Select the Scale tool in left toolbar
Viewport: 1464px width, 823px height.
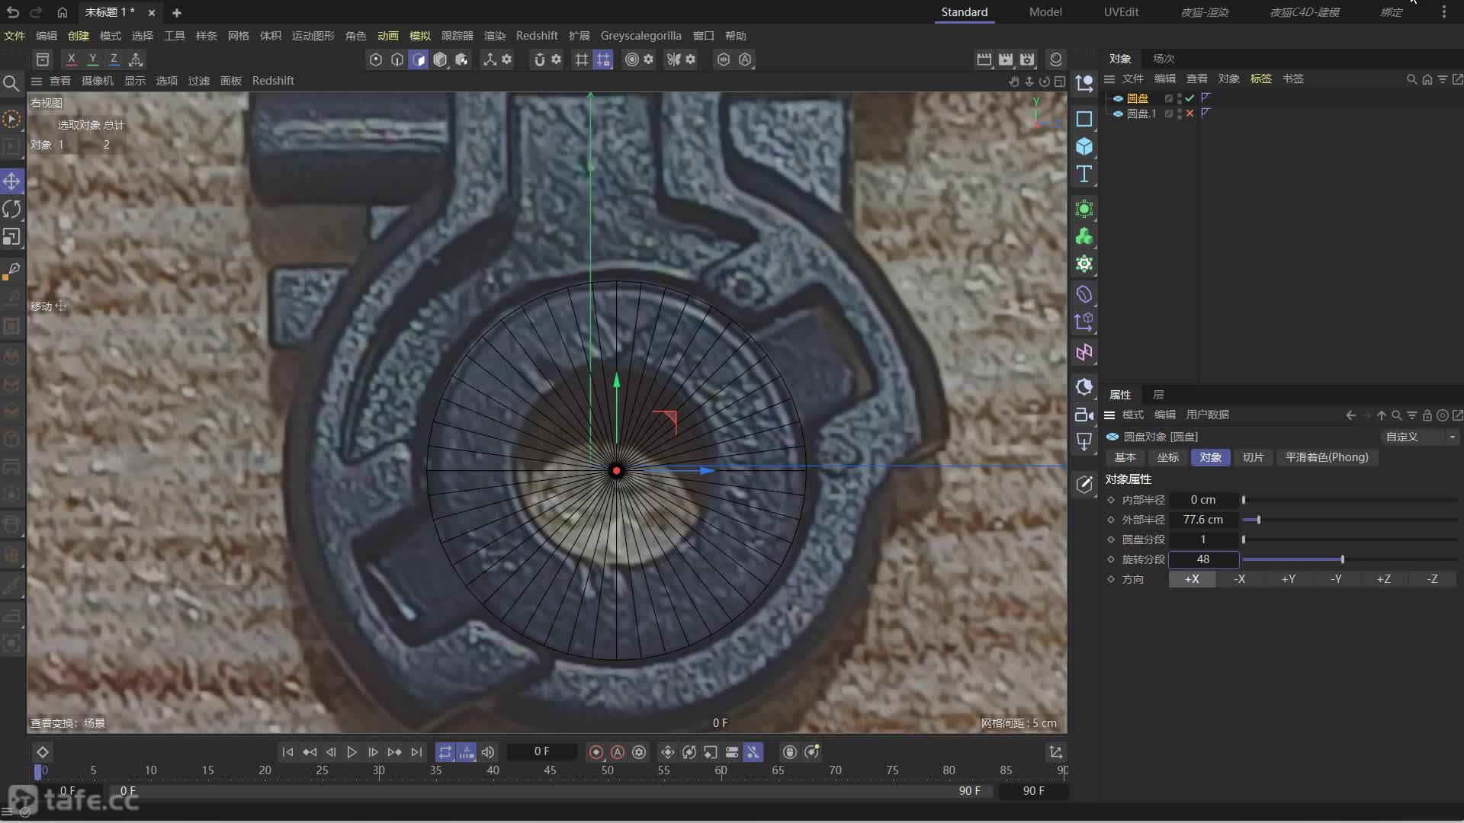coord(11,237)
